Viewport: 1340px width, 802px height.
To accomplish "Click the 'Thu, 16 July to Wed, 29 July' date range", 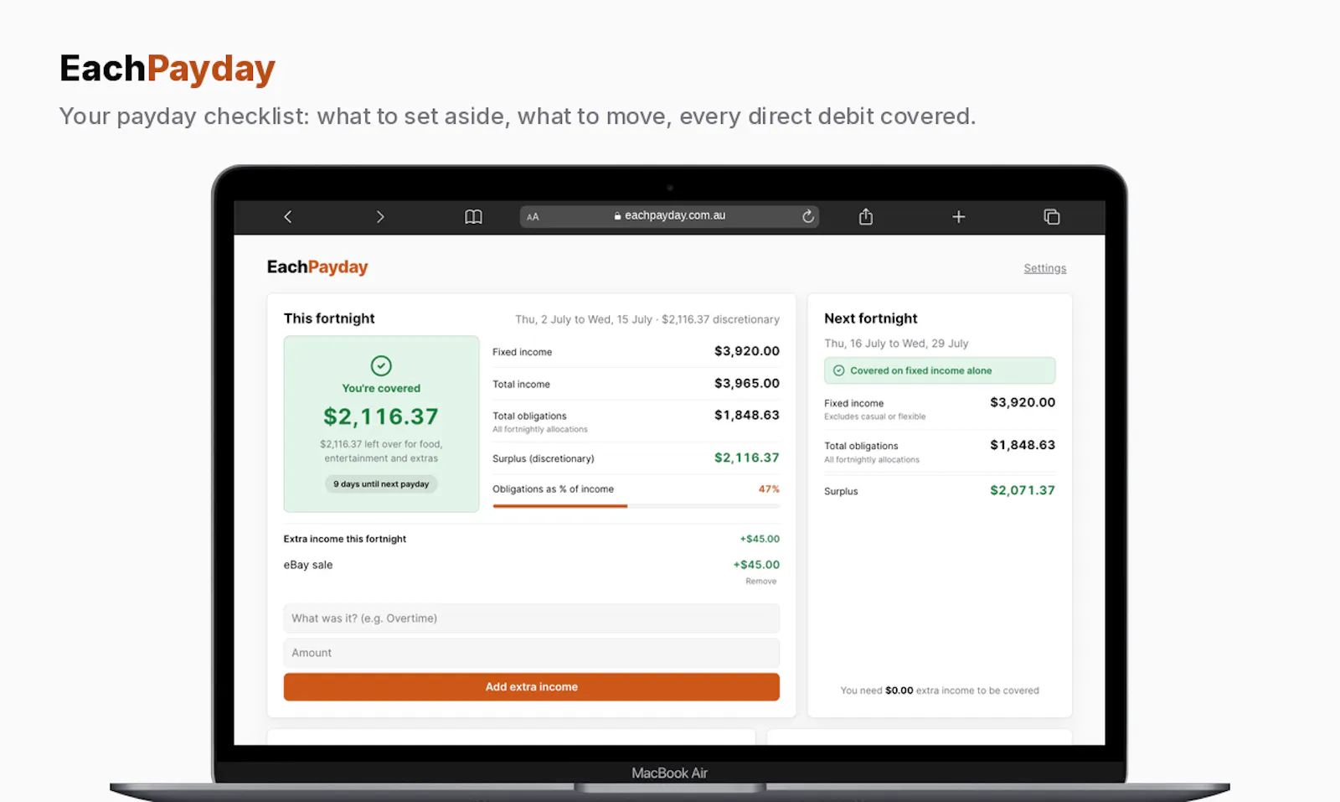I will click(896, 344).
